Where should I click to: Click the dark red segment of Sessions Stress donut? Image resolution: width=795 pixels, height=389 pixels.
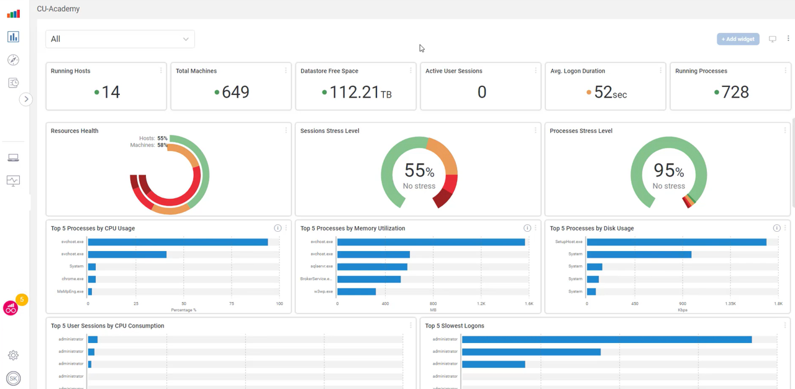pyautogui.click(x=442, y=198)
